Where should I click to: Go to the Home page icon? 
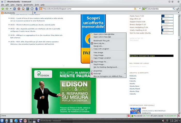(x=23, y=9)
